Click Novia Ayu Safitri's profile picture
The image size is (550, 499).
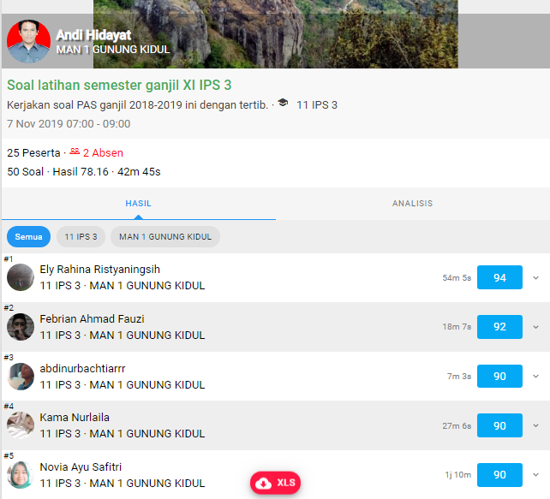(21, 475)
